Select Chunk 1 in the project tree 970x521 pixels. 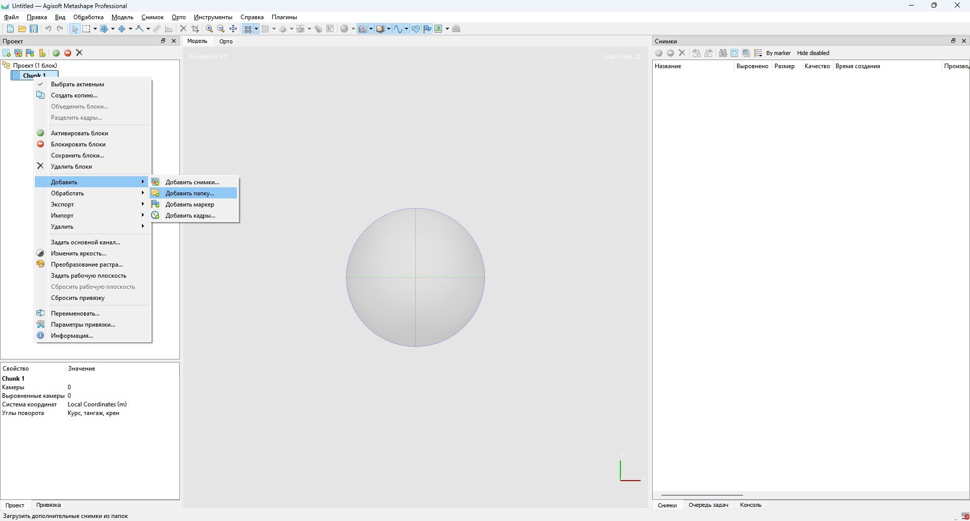click(x=34, y=75)
